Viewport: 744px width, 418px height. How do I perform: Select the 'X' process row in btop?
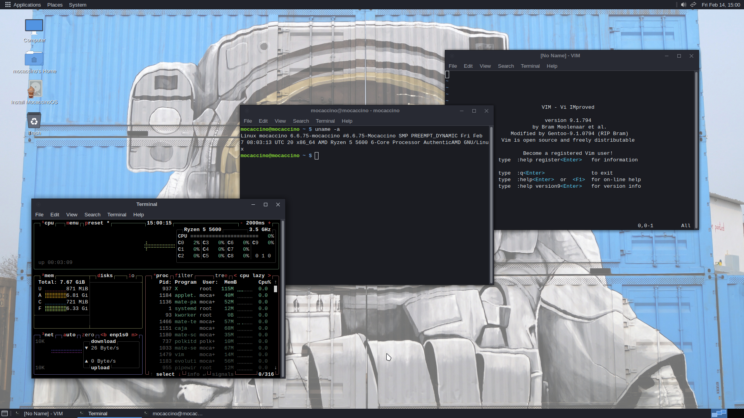[x=215, y=289]
